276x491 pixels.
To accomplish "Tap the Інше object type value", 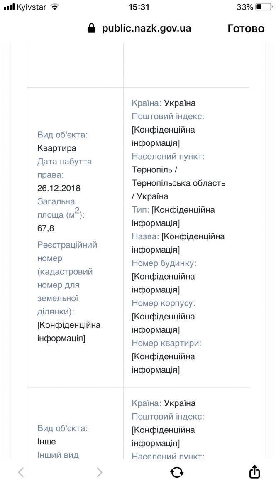I will (46, 442).
